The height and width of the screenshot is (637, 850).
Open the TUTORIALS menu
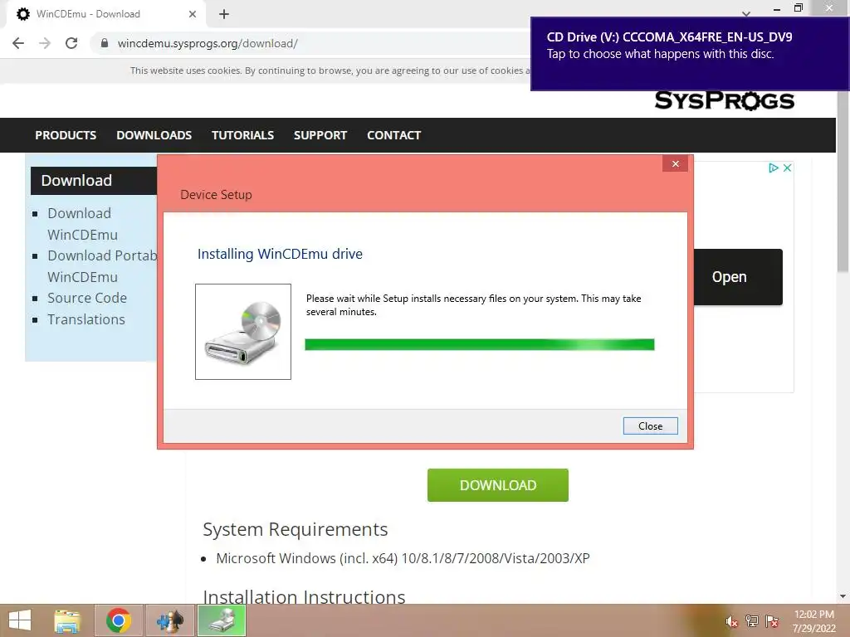(x=242, y=135)
